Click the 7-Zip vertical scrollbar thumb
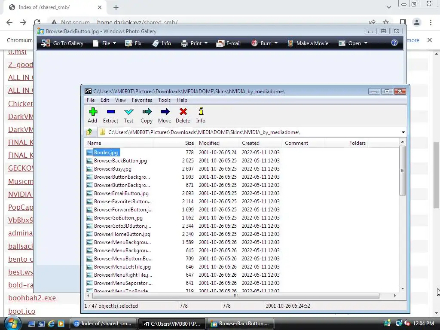The image size is (440, 330). pos(402,170)
